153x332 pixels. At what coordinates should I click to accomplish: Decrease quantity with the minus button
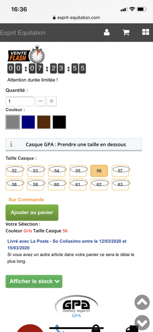41,101
